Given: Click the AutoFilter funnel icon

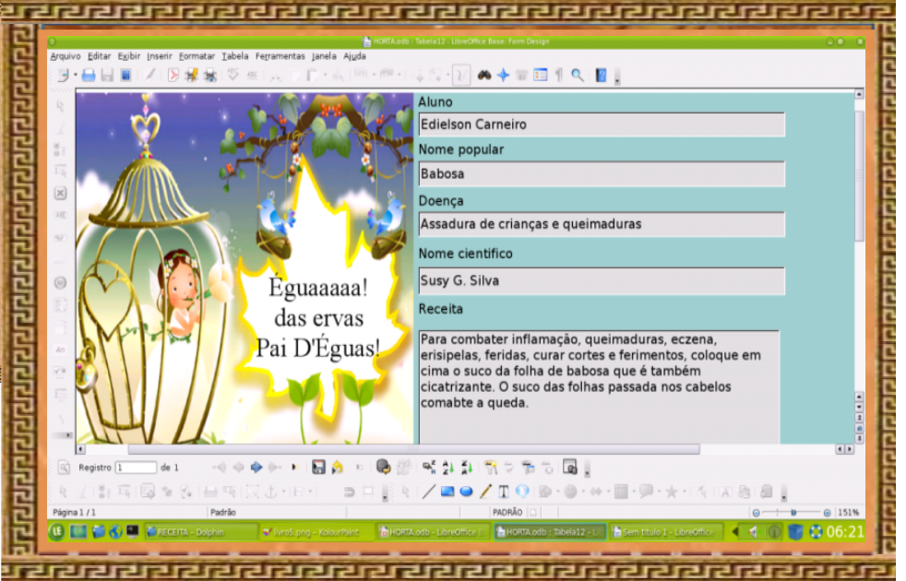Looking at the screenshot, I should pos(491,468).
